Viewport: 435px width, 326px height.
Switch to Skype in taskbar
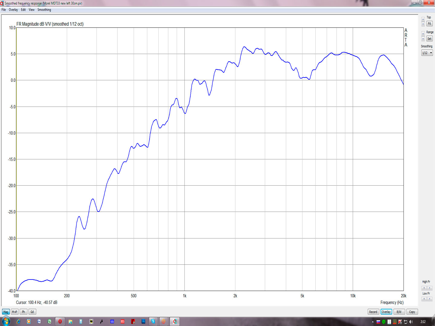(153, 321)
